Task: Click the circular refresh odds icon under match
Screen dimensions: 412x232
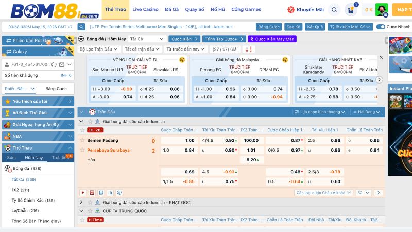Action: point(119,193)
